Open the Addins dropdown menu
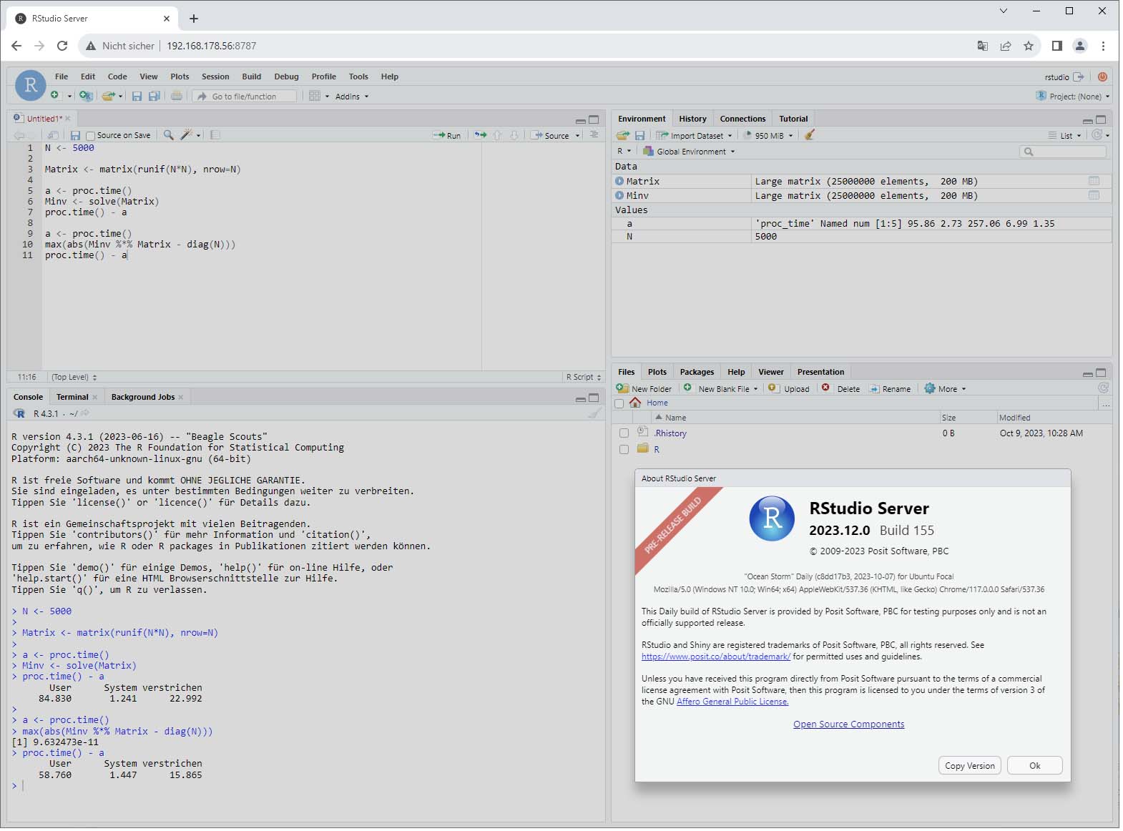 pyautogui.click(x=351, y=97)
